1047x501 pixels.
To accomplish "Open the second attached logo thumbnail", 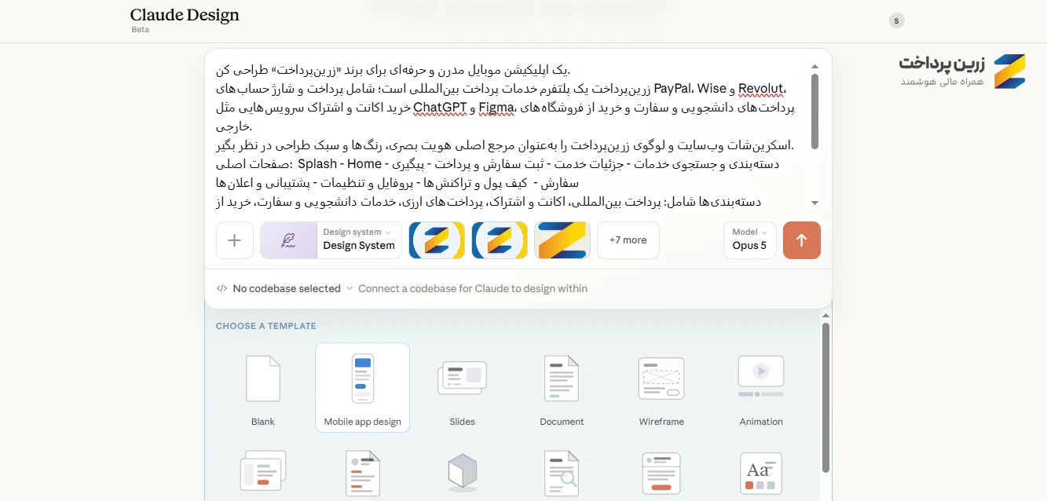I will [x=500, y=240].
